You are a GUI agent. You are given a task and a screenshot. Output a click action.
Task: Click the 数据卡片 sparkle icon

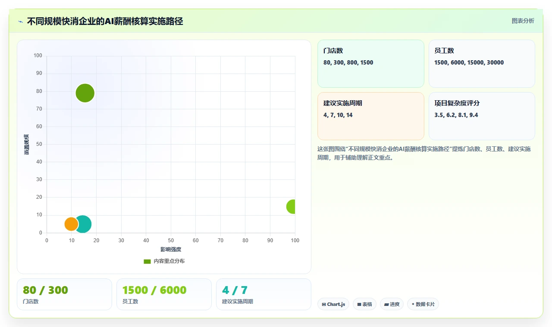(413, 304)
